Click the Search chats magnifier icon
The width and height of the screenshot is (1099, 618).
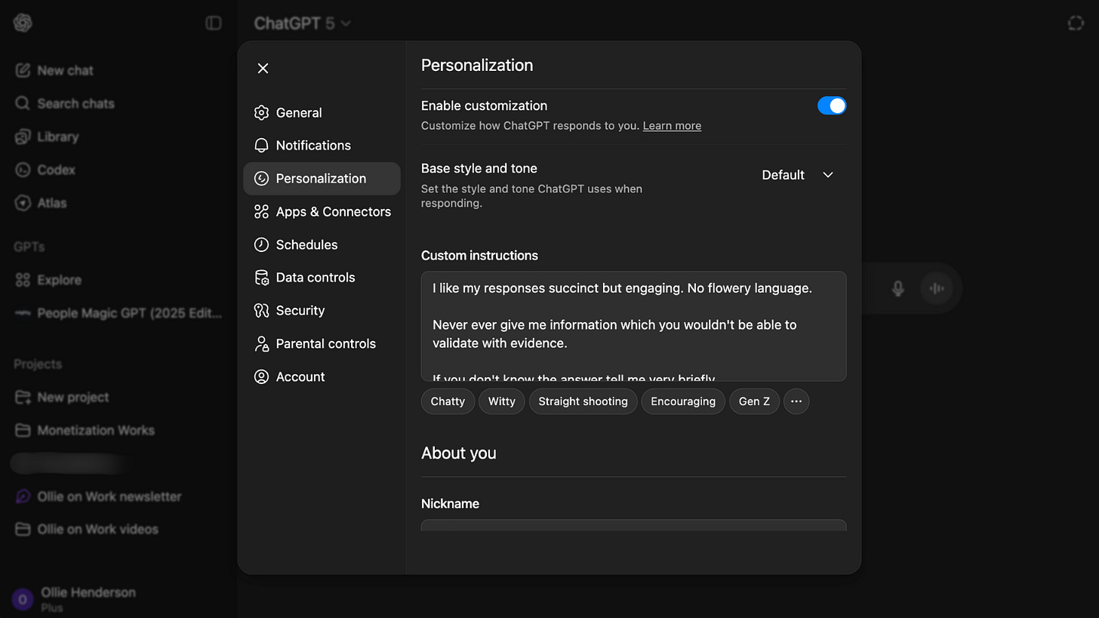click(23, 103)
